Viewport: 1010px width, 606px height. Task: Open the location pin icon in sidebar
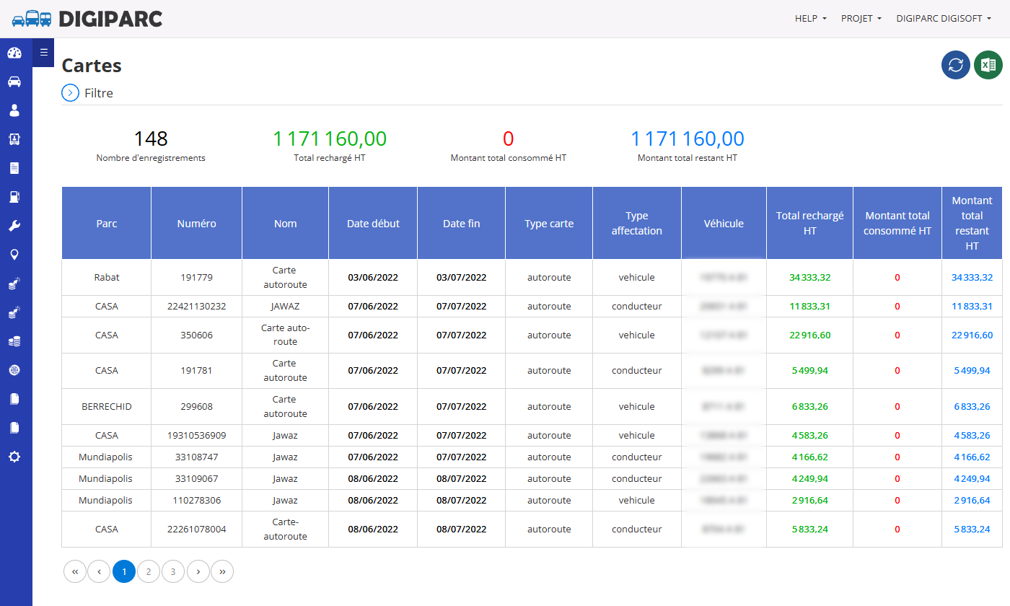14,255
